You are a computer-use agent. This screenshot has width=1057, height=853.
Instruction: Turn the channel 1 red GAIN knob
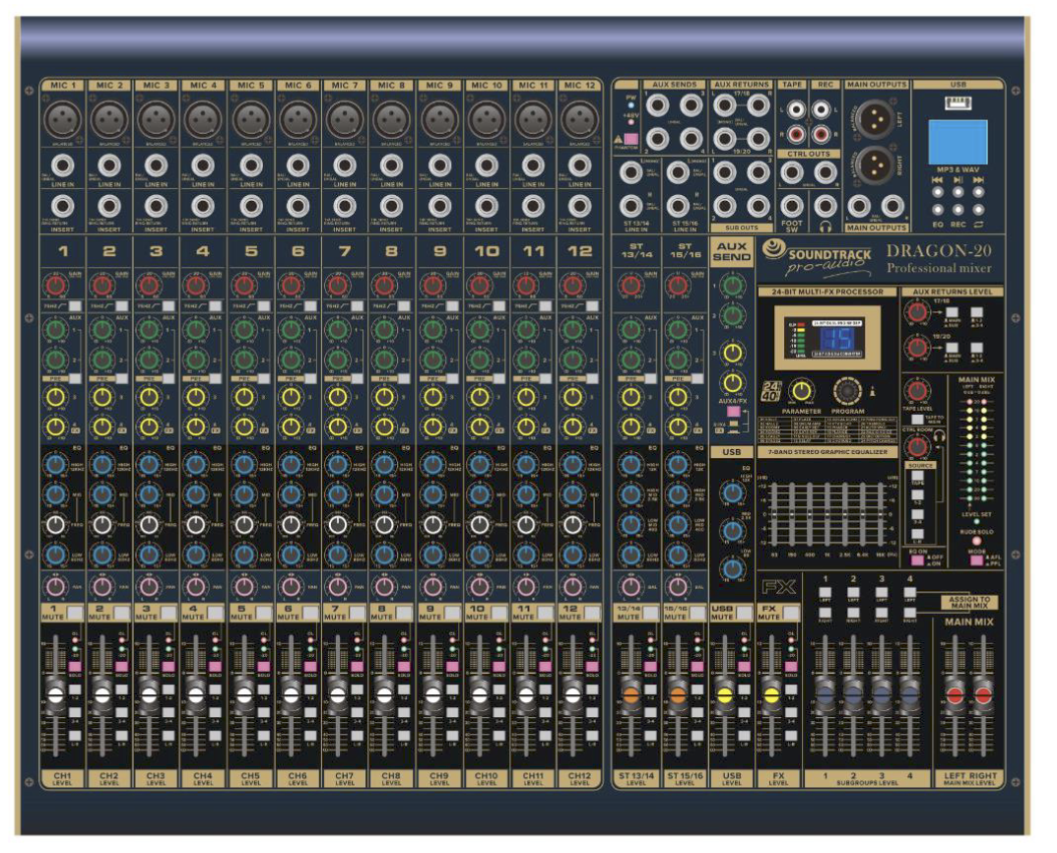55,286
